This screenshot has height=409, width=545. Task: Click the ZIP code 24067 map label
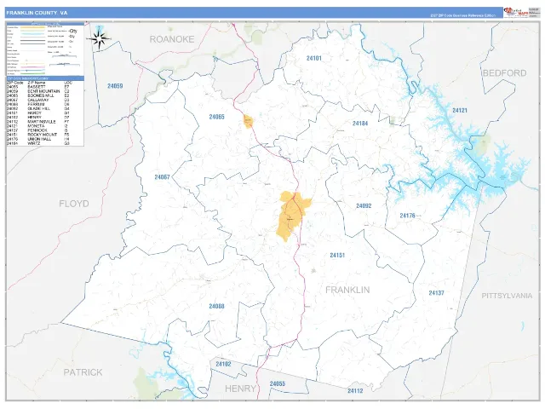click(x=162, y=177)
